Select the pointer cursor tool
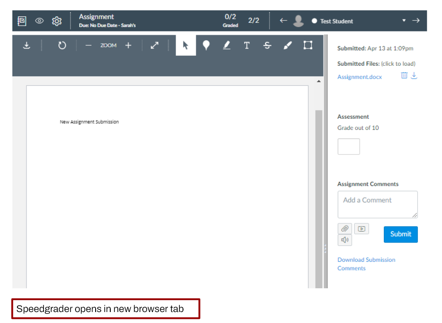The width and height of the screenshot is (442, 323). click(186, 45)
